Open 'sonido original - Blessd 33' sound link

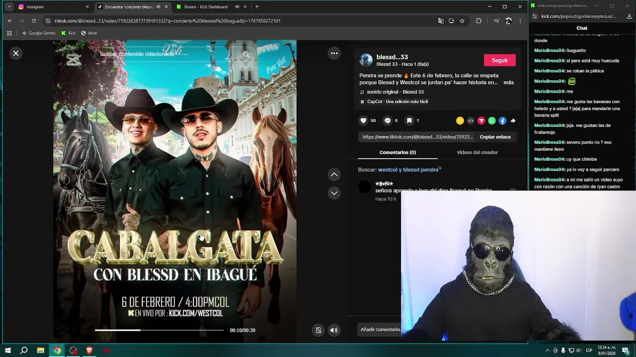(395, 92)
